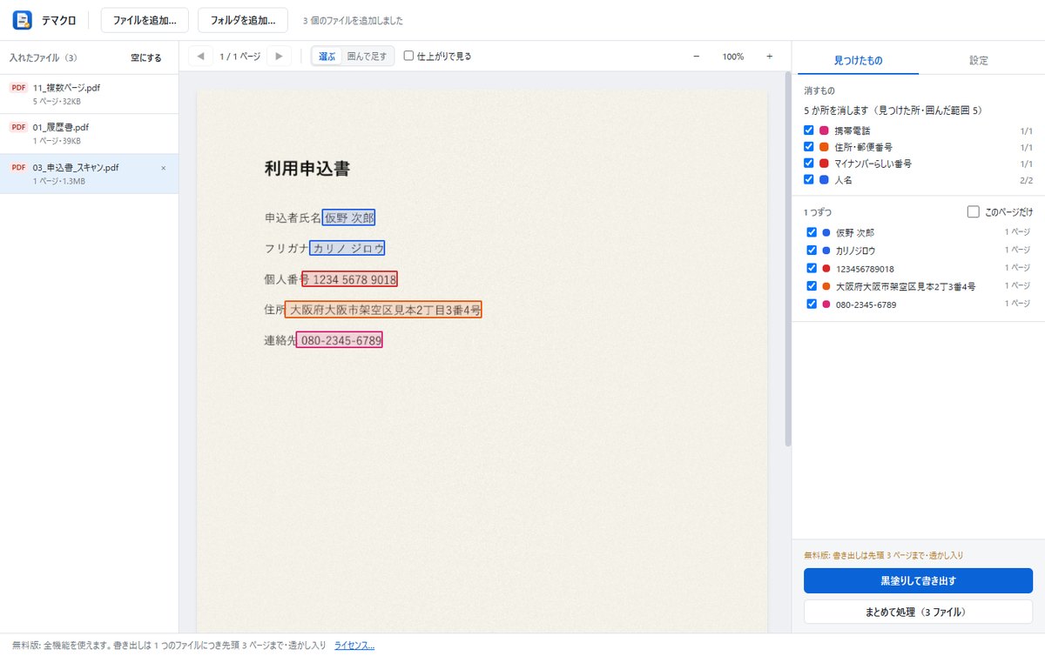Go to the next page arrow

[x=279, y=57]
